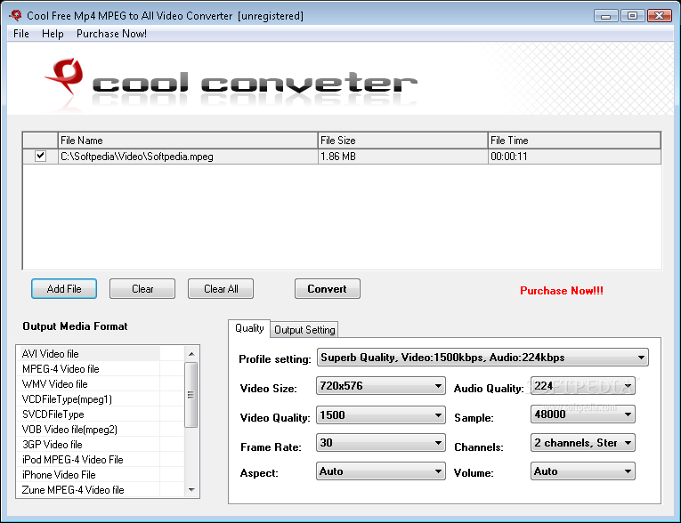Open the Aspect dropdown
Screen dimensions: 681x523
pos(380,471)
